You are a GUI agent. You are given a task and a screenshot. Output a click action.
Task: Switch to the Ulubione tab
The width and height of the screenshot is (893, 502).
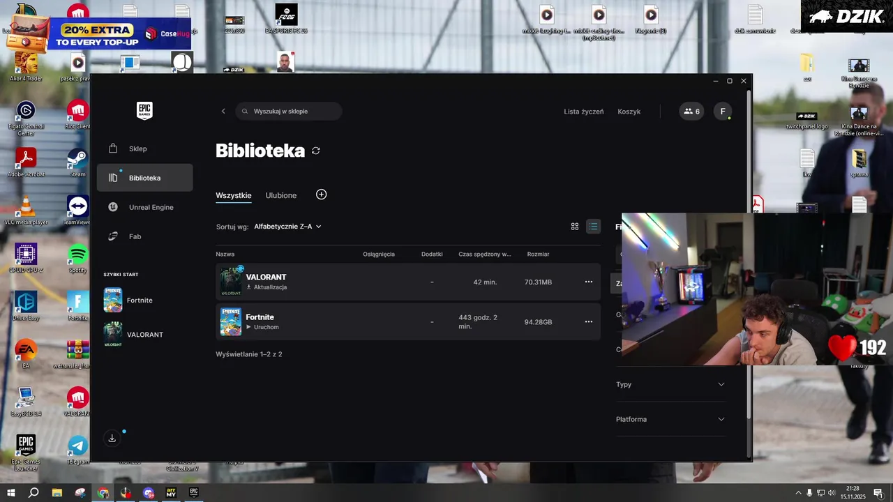(281, 195)
